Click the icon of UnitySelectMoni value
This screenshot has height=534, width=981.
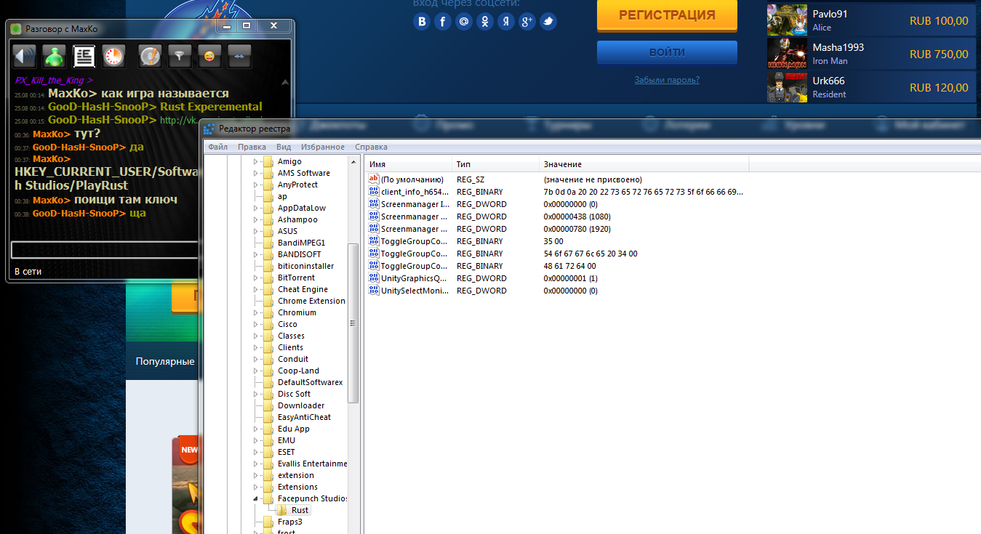pos(374,291)
